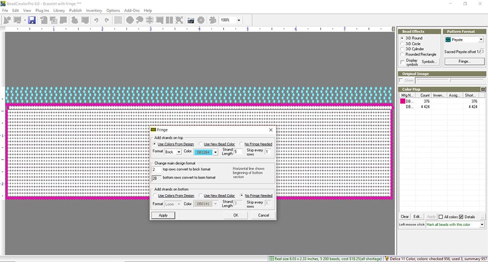Click the top Skip every rows field
This screenshot has width=488, height=262.
[267, 152]
